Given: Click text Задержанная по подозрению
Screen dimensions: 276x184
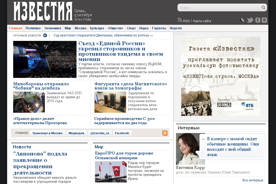Looking at the screenshot, I should click(x=142, y=101).
